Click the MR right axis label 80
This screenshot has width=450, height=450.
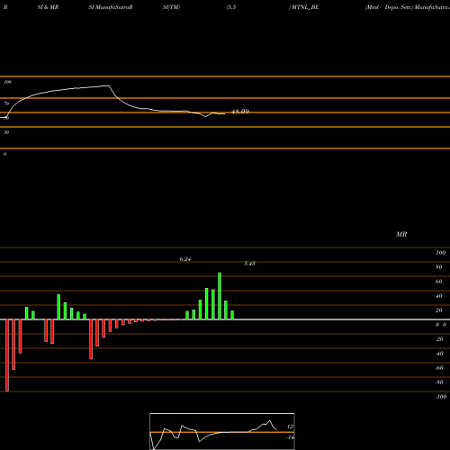pyautogui.click(x=439, y=267)
